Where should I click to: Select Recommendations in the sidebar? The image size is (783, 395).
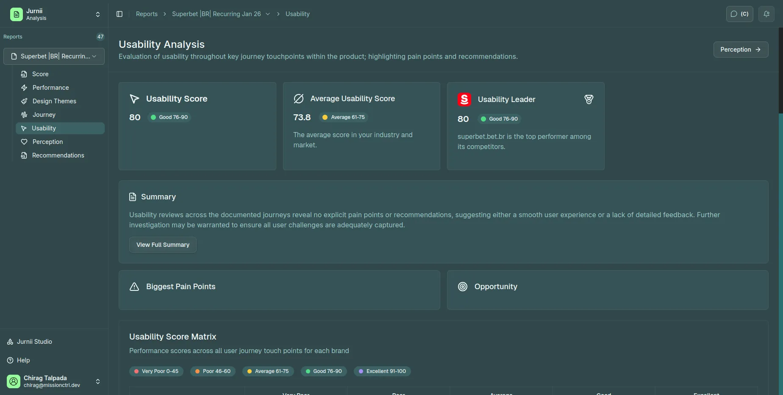click(x=58, y=155)
